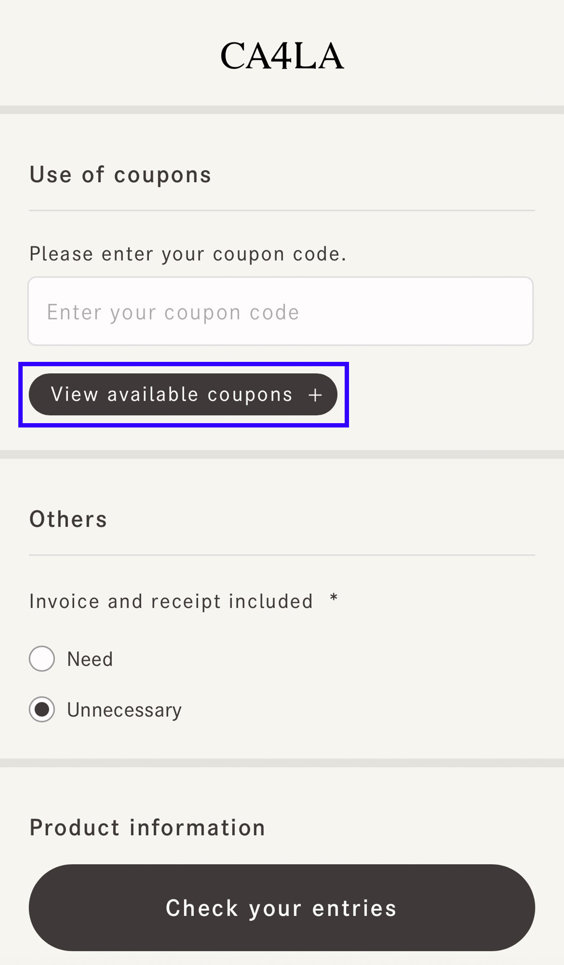Click the plus icon on coupons button
This screenshot has width=564, height=965.
point(315,395)
